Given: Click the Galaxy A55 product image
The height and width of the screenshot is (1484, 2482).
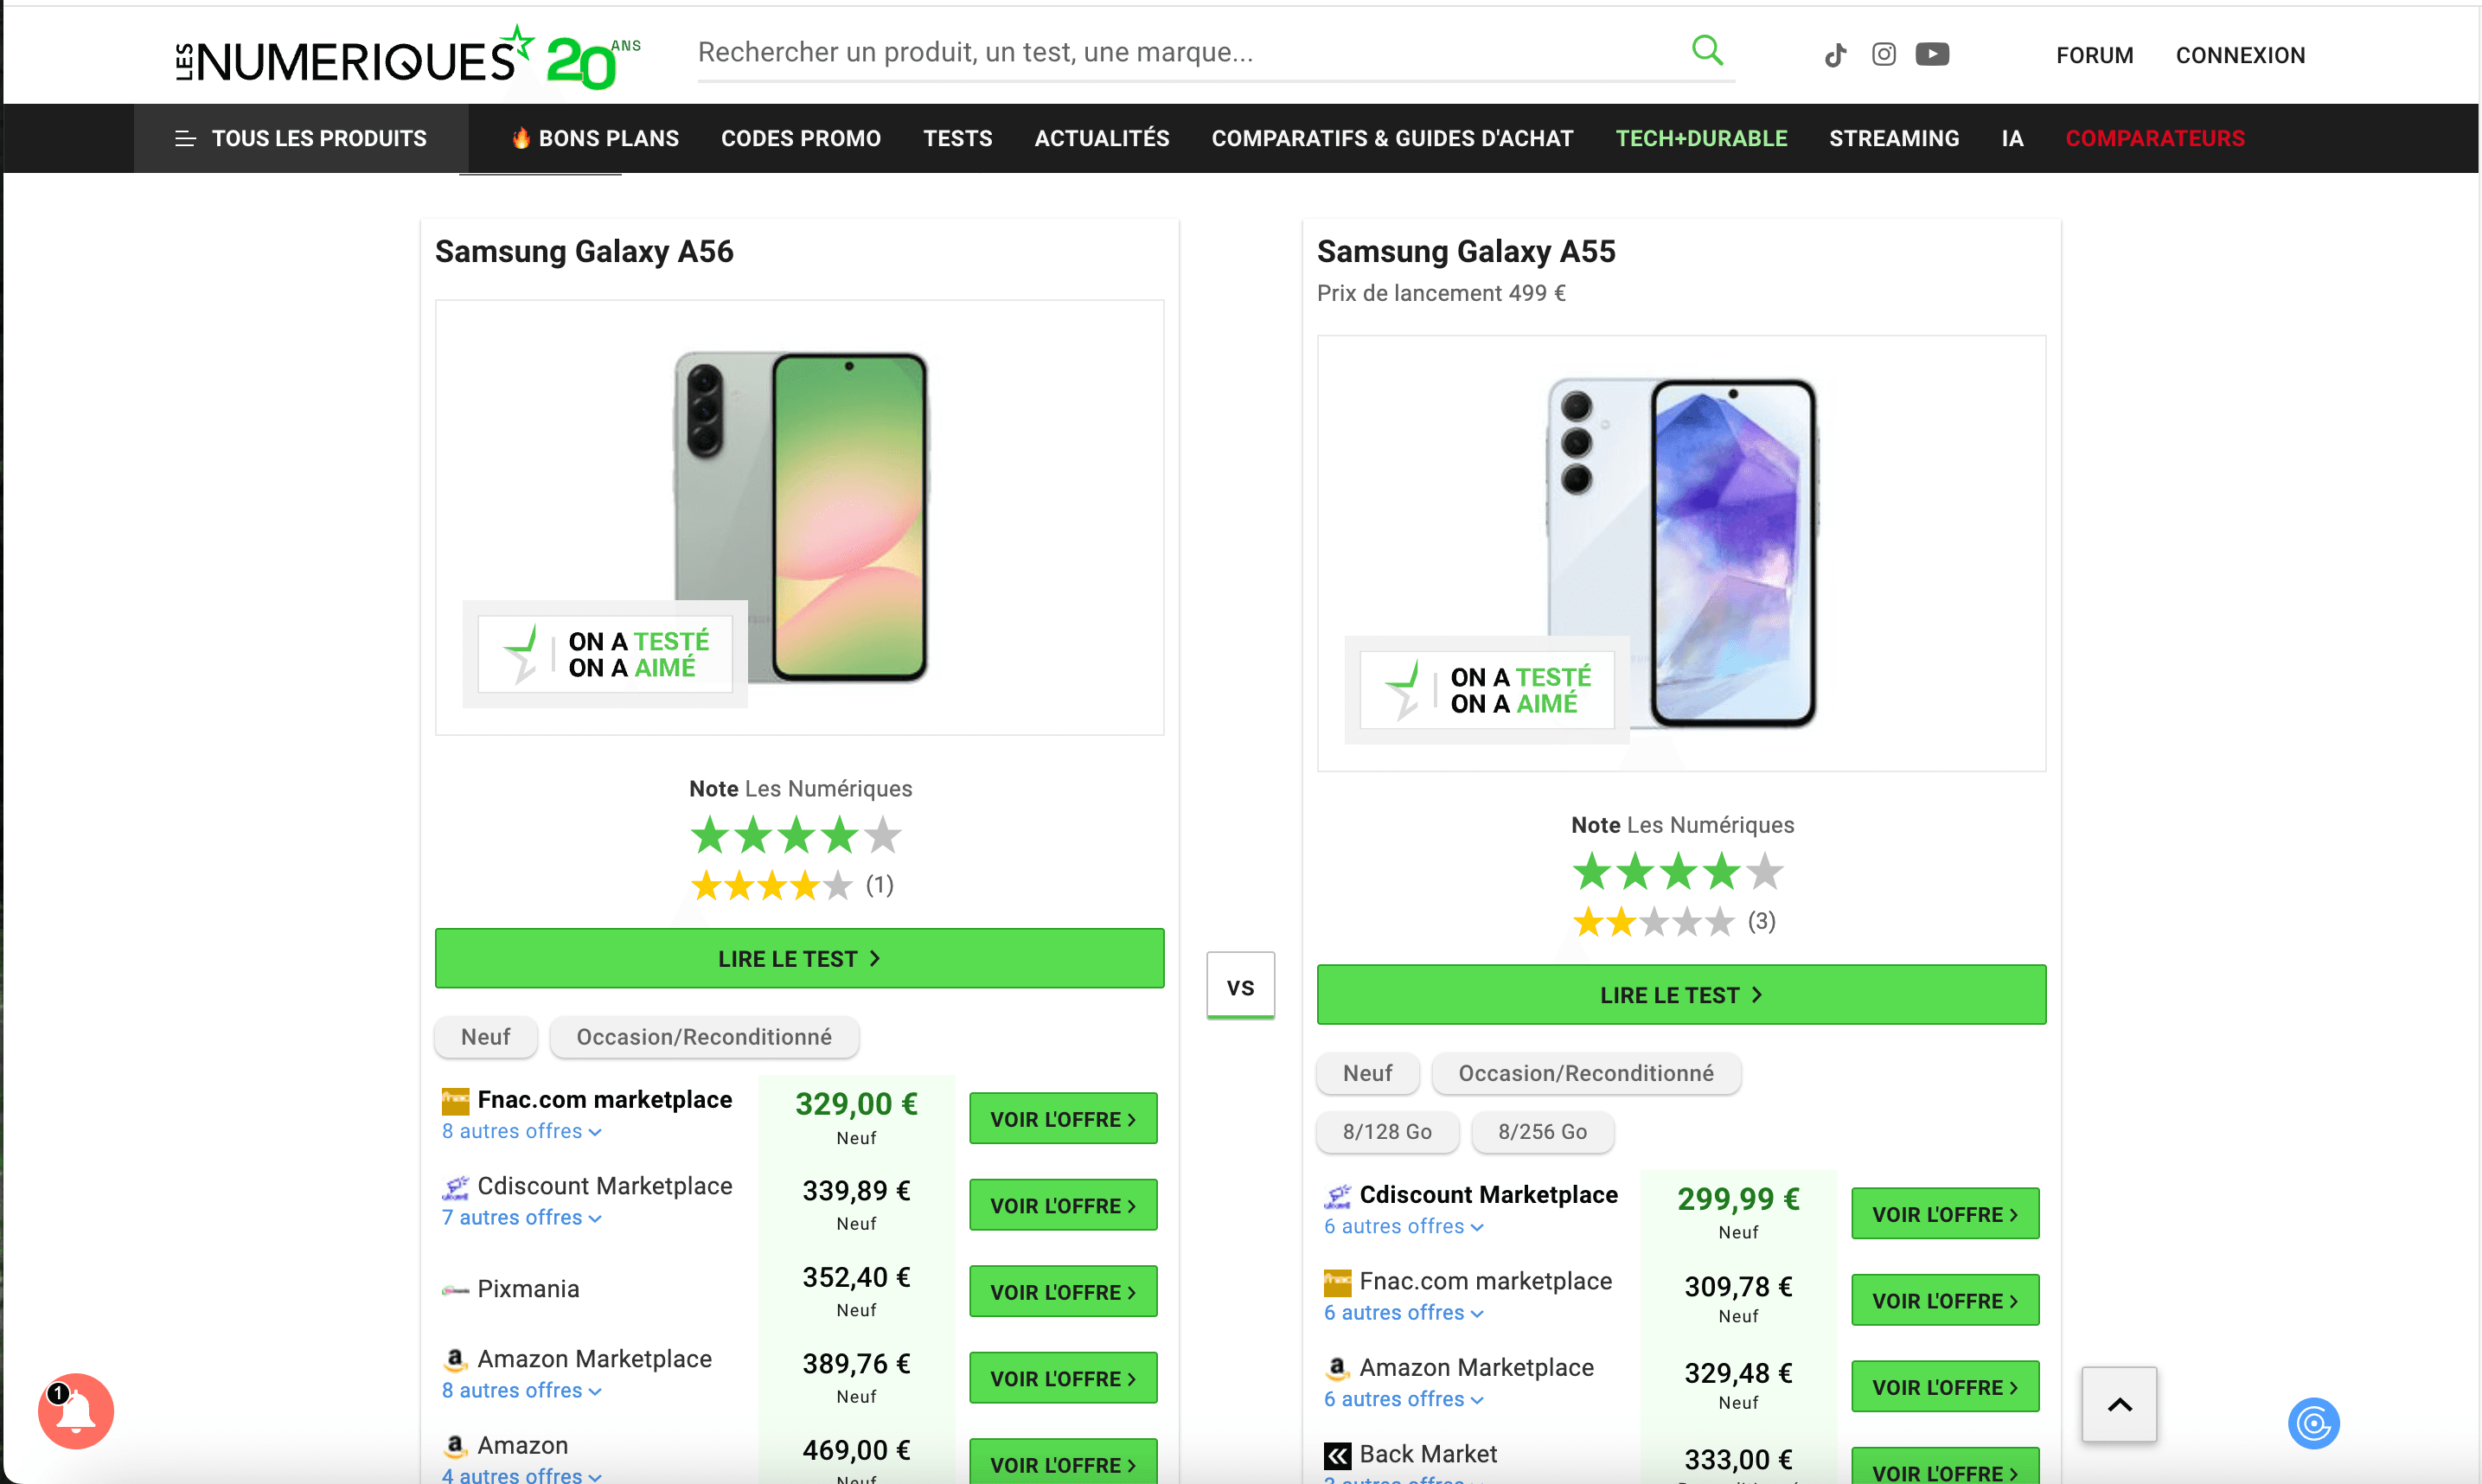Looking at the screenshot, I should point(1681,553).
